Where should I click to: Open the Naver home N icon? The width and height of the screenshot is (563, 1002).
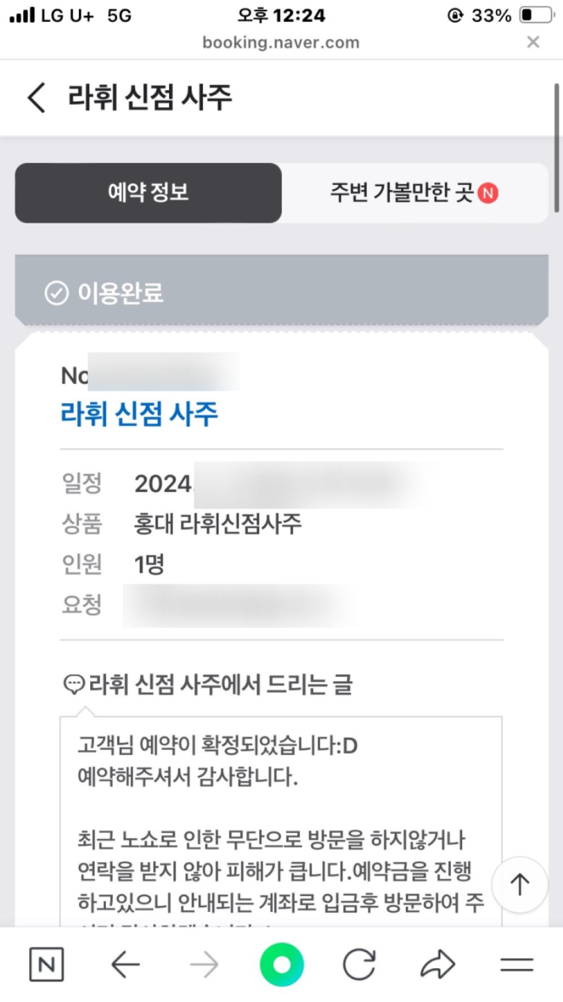point(46,964)
